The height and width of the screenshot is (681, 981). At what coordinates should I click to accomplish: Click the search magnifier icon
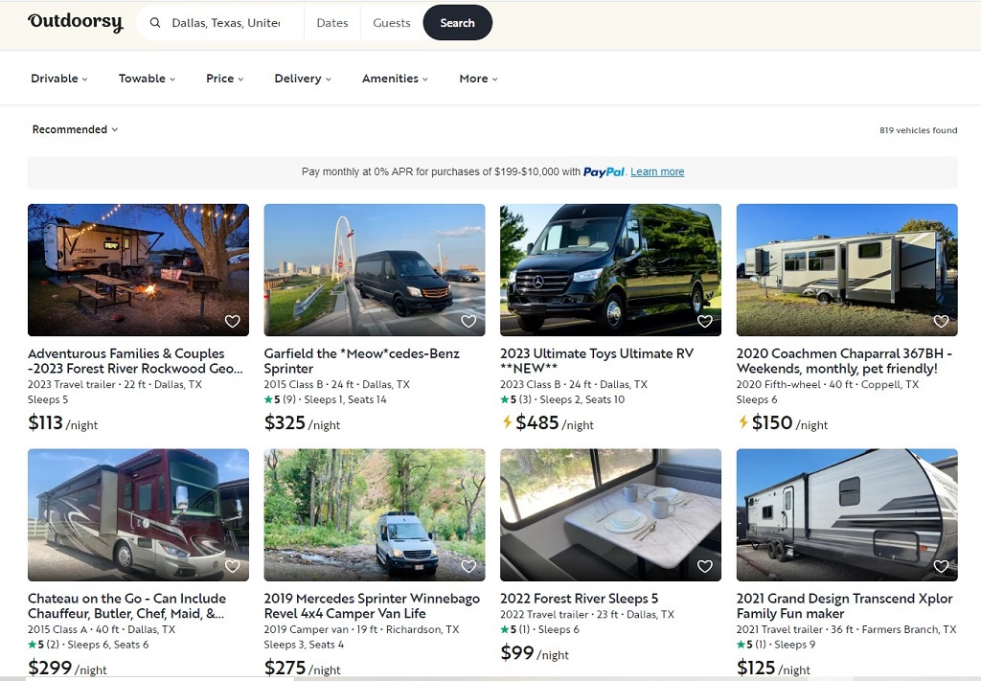(x=155, y=22)
